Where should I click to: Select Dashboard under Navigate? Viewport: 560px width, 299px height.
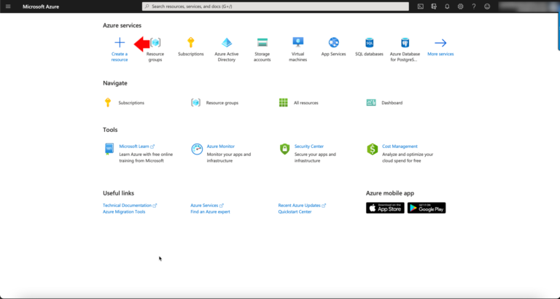tap(392, 103)
